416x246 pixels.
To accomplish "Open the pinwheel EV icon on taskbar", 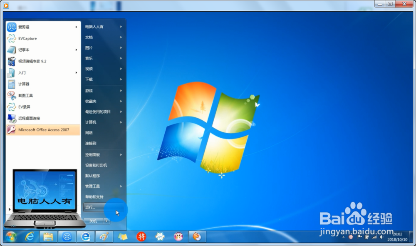I will tap(160, 237).
